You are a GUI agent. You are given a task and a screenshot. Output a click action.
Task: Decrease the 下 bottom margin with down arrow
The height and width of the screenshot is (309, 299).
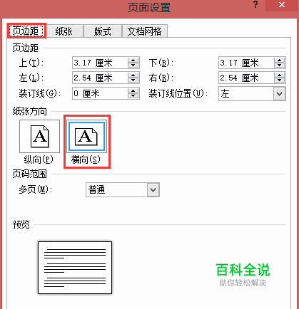(280, 66)
